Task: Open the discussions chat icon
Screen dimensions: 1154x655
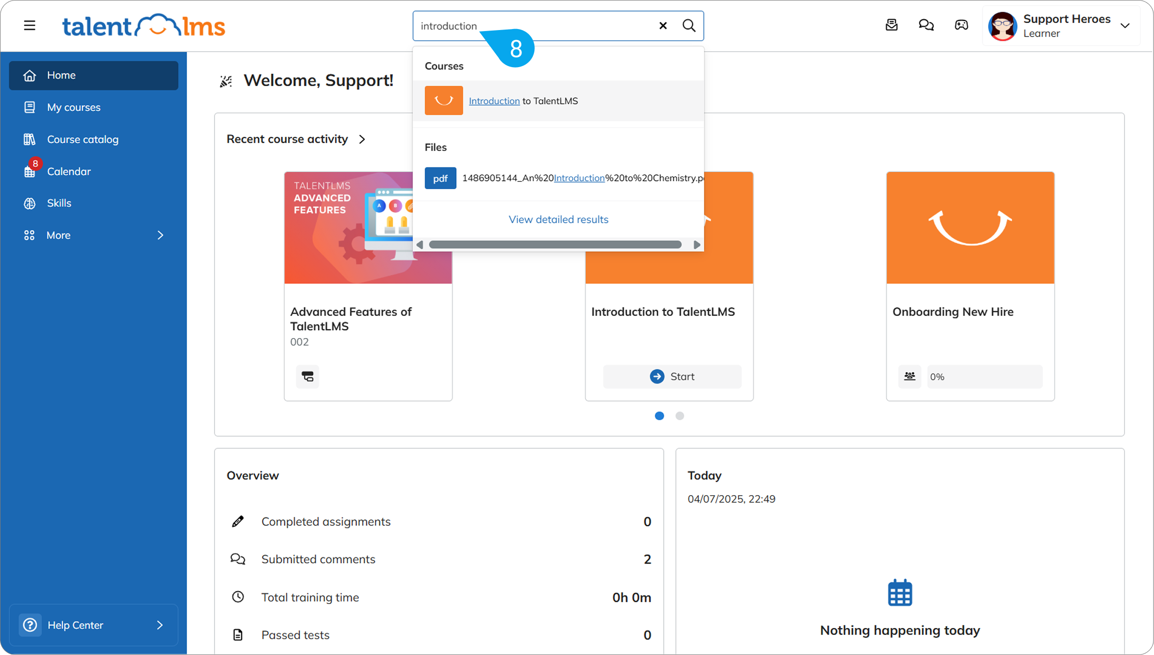Action: tap(926, 25)
